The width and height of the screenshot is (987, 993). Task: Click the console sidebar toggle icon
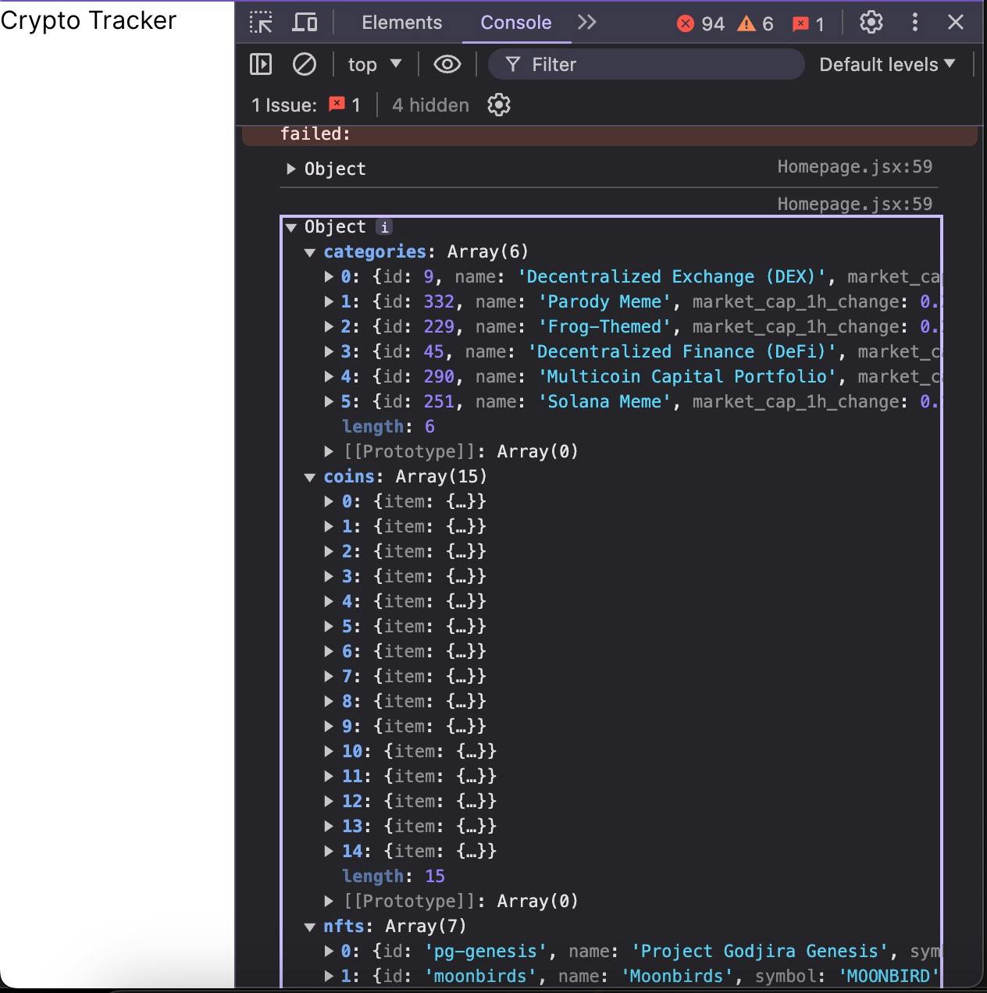click(x=260, y=64)
